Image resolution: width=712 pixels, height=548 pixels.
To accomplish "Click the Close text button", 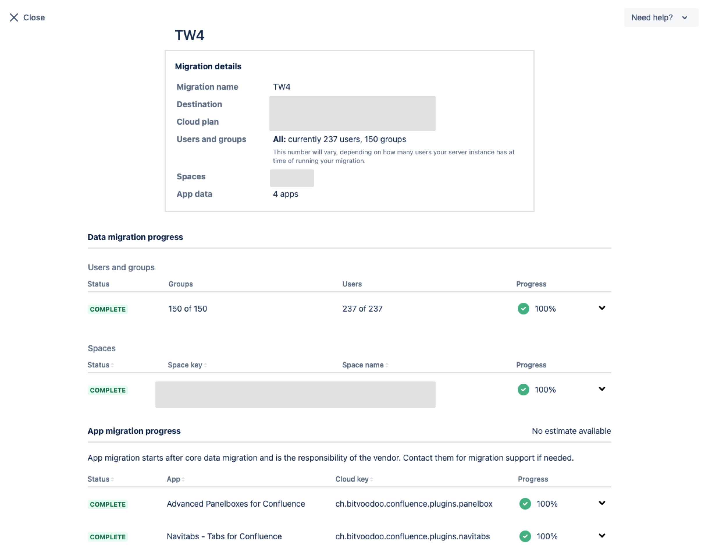I will (x=34, y=17).
